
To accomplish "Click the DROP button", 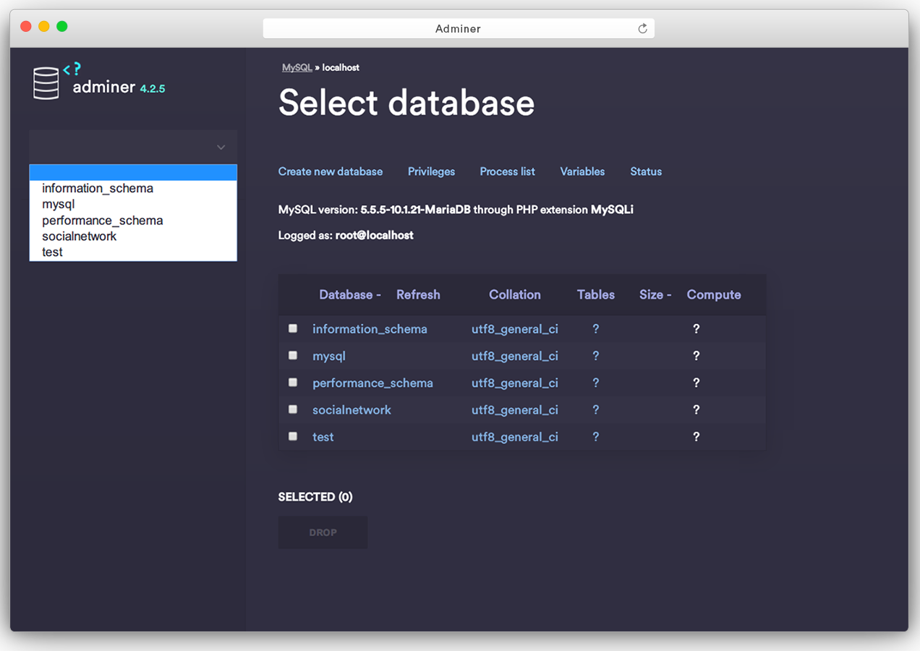I will 323,532.
